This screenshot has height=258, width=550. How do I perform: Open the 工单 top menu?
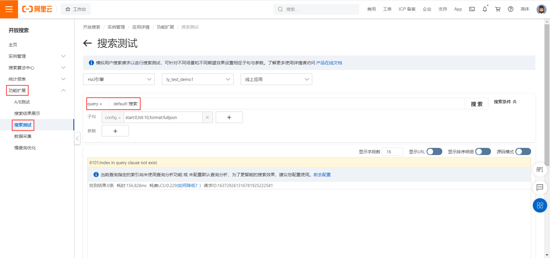click(387, 9)
